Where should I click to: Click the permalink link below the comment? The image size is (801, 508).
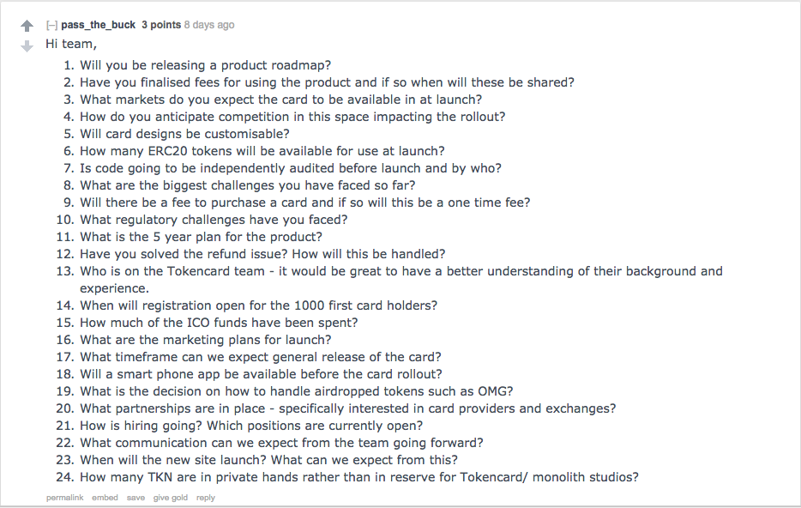(64, 498)
